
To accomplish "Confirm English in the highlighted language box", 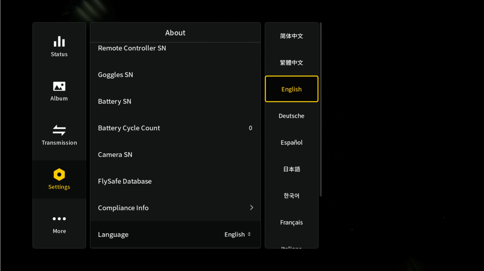I will coord(291,89).
